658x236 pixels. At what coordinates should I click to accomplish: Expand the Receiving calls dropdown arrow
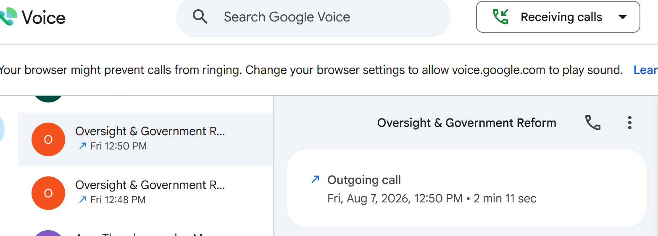(623, 17)
